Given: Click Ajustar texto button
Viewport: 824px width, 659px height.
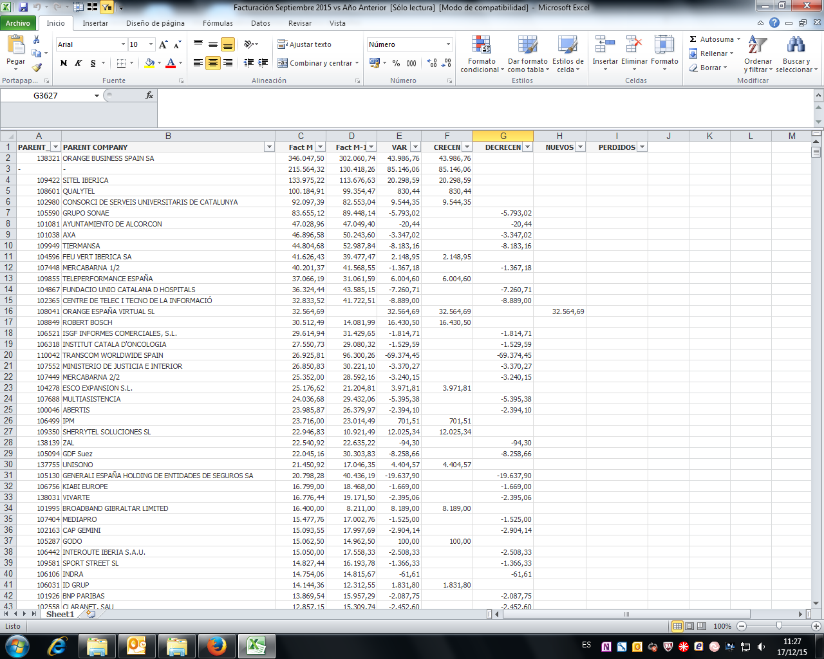Looking at the screenshot, I should point(304,44).
